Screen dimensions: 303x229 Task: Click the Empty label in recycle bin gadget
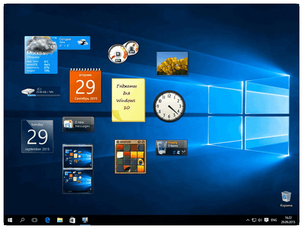click(x=173, y=142)
